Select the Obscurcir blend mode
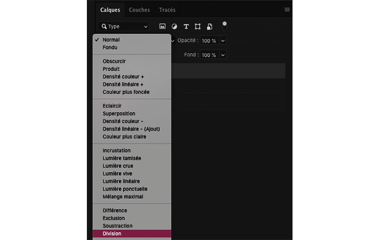 pos(132,61)
